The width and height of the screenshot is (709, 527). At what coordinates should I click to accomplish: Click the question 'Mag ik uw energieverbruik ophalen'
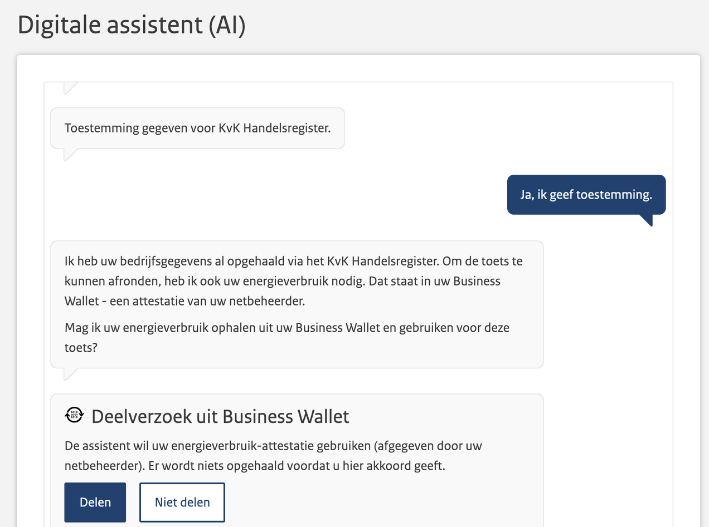(287, 337)
